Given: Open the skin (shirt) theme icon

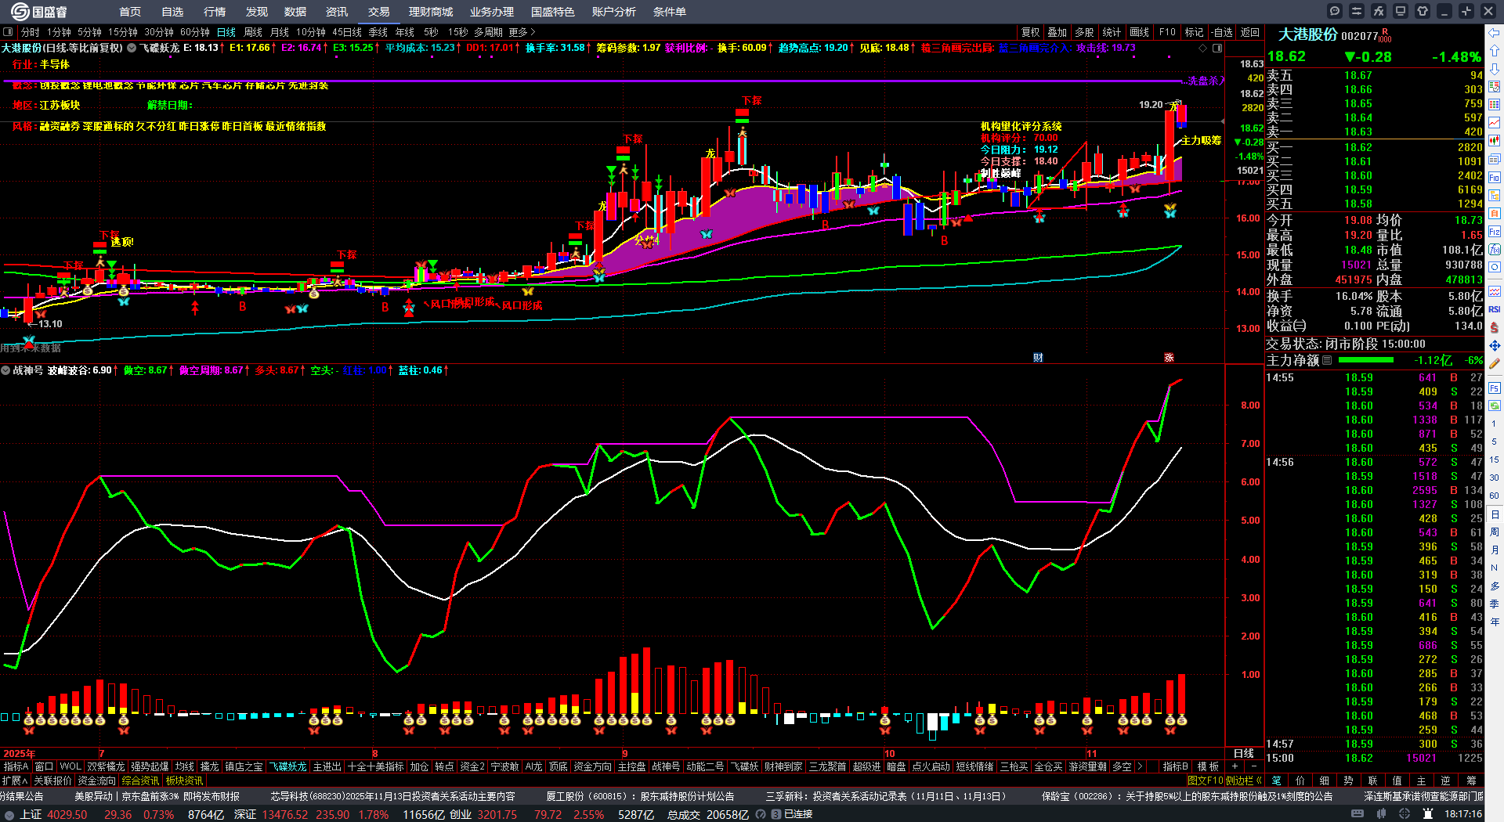Looking at the screenshot, I should click(x=1423, y=11).
